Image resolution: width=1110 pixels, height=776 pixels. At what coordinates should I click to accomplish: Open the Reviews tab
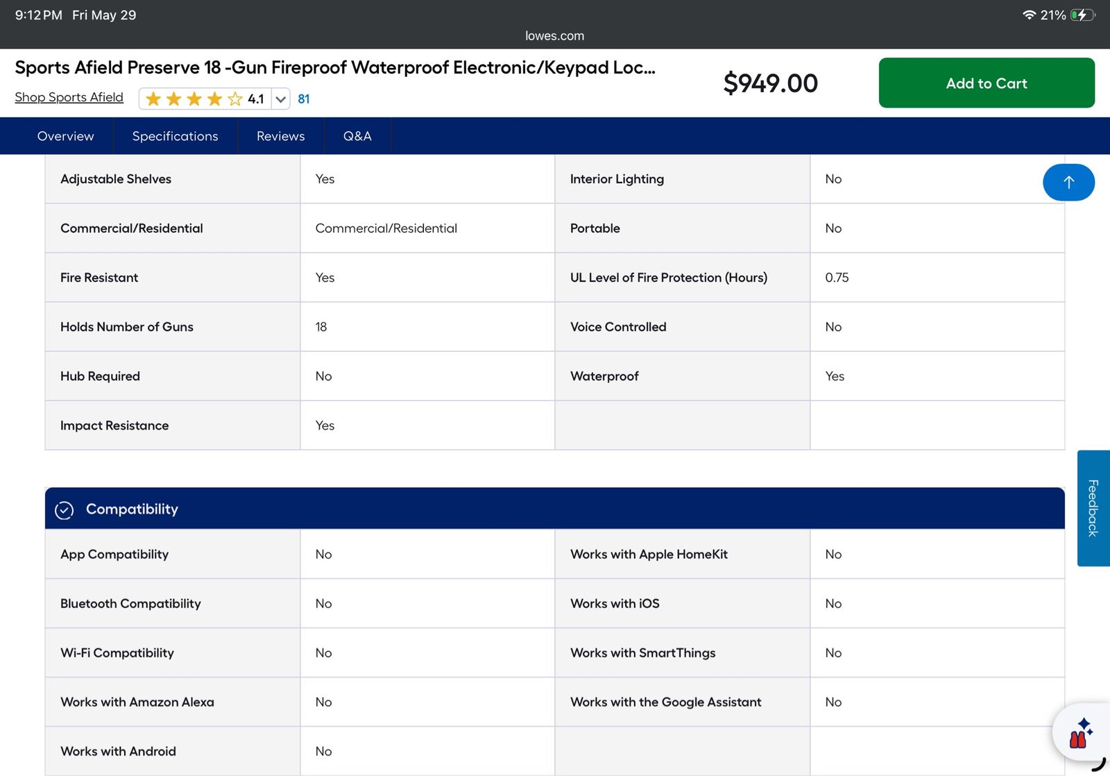pyautogui.click(x=280, y=136)
